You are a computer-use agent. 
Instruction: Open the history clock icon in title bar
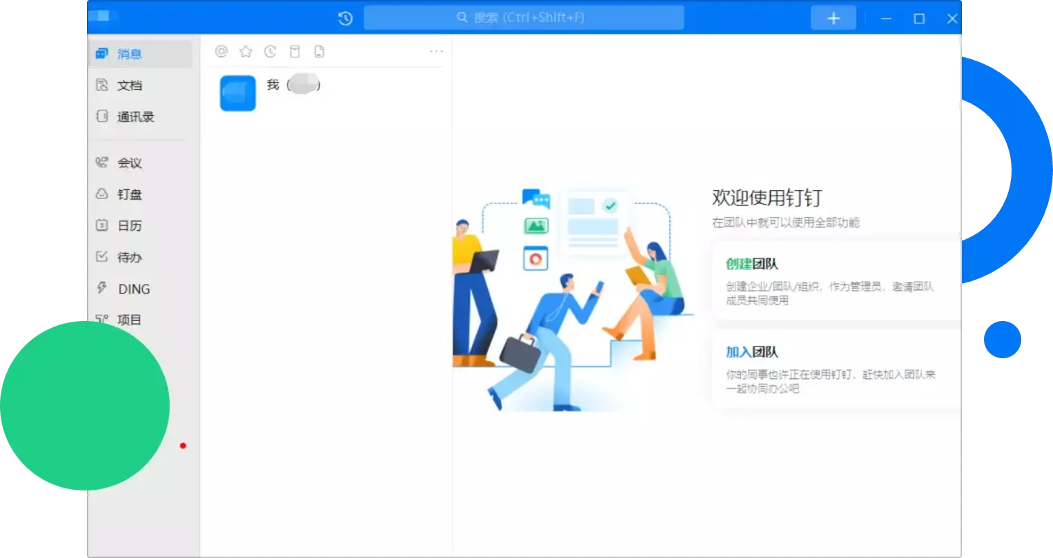point(346,19)
